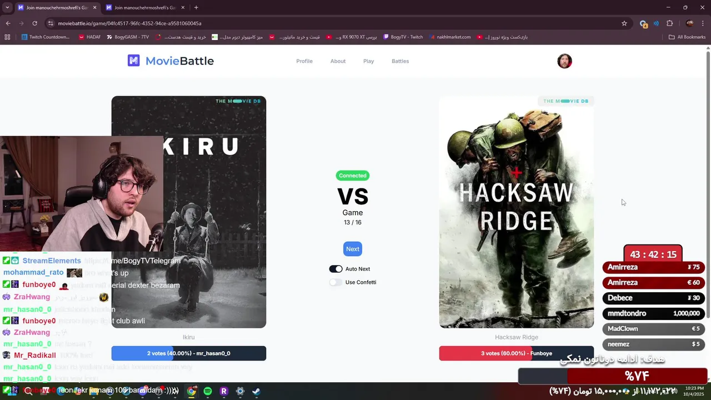Image resolution: width=711 pixels, height=400 pixels.
Task: Click Mr_Radikall username in chat
Action: click(35, 356)
